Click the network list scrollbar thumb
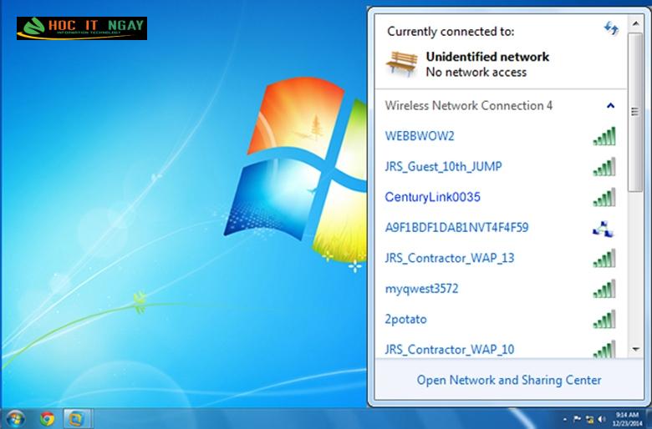 pyautogui.click(x=635, y=112)
